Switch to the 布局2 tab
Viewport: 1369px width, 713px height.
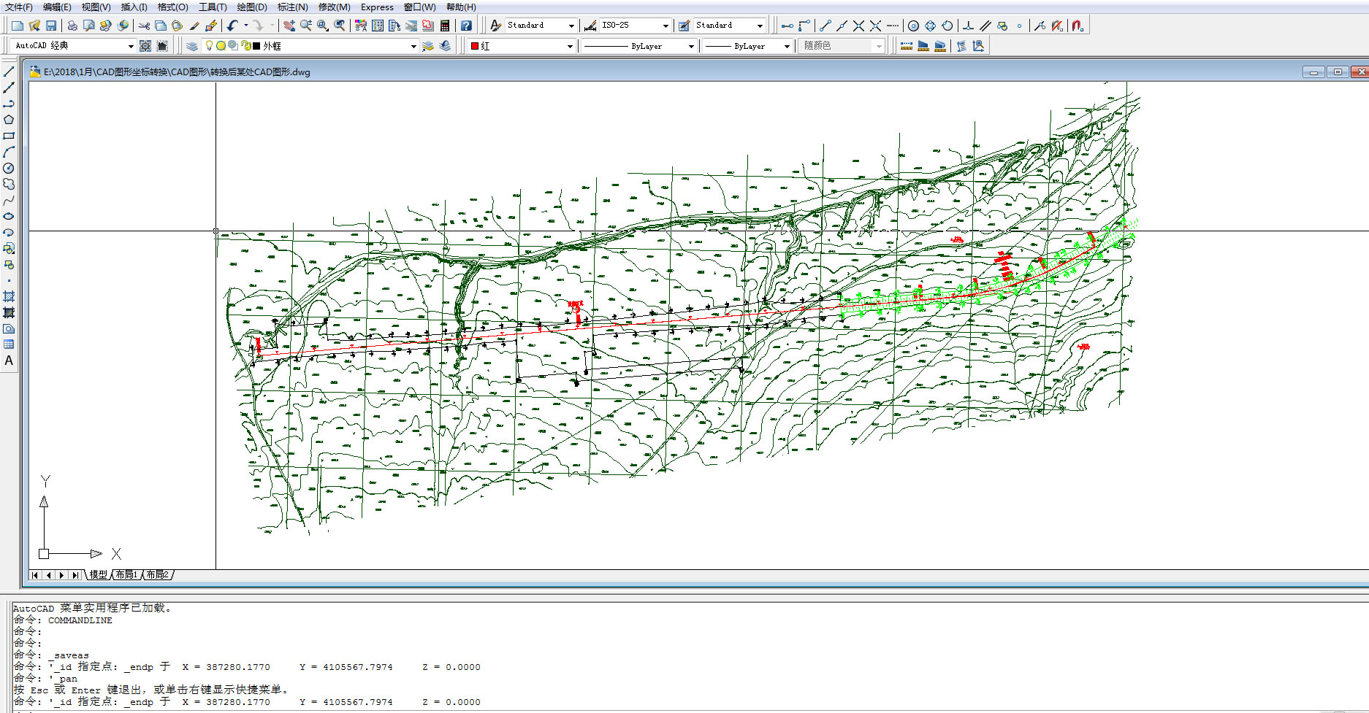pos(157,575)
